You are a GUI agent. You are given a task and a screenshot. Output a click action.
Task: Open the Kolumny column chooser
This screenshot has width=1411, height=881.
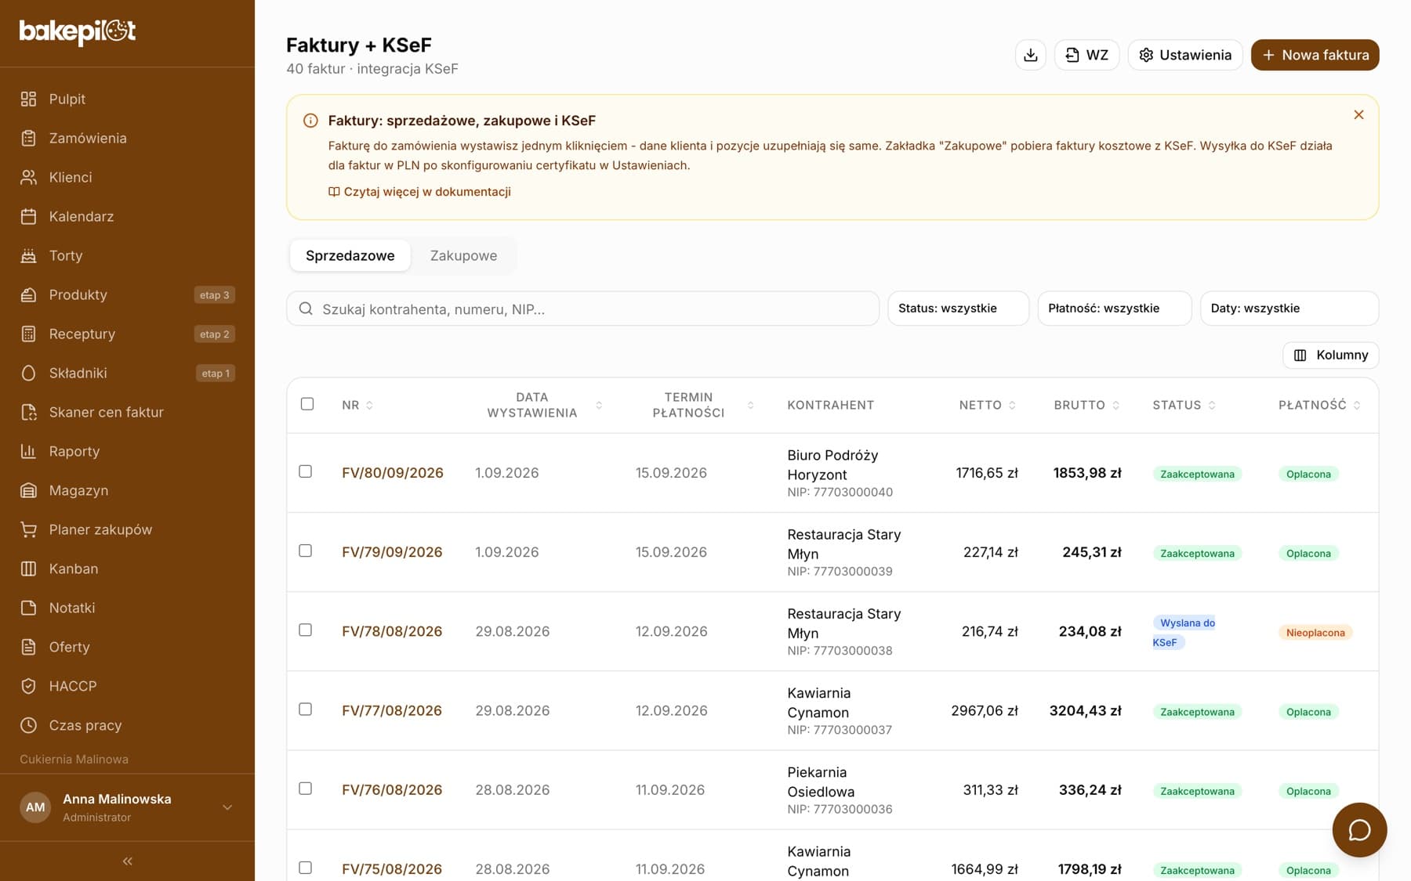click(1331, 356)
